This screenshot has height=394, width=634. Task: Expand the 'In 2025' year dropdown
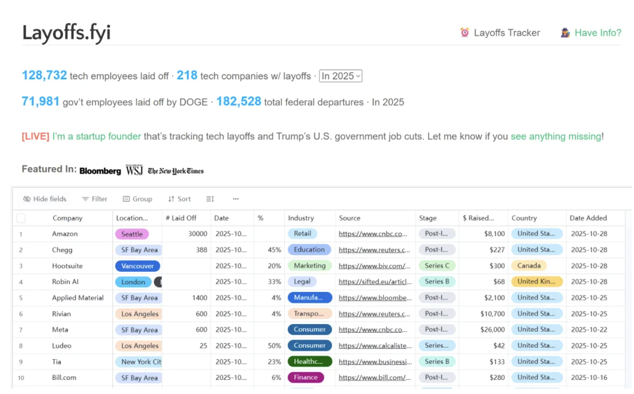(340, 76)
